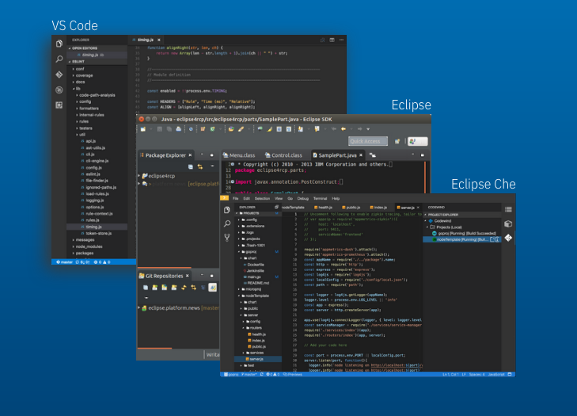Close the timing.js tab in VS Code

(159, 40)
